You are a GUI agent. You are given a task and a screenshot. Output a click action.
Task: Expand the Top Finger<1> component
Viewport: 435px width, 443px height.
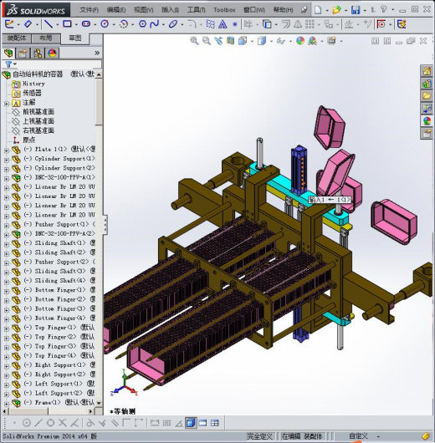pyautogui.click(x=6, y=328)
